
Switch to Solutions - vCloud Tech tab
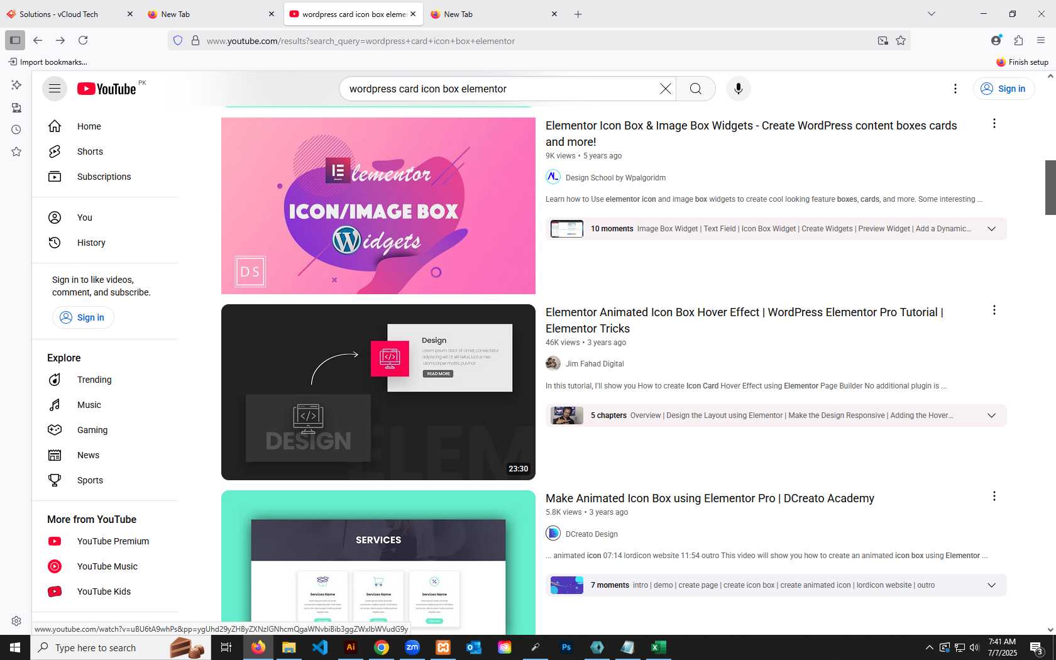coord(70,14)
